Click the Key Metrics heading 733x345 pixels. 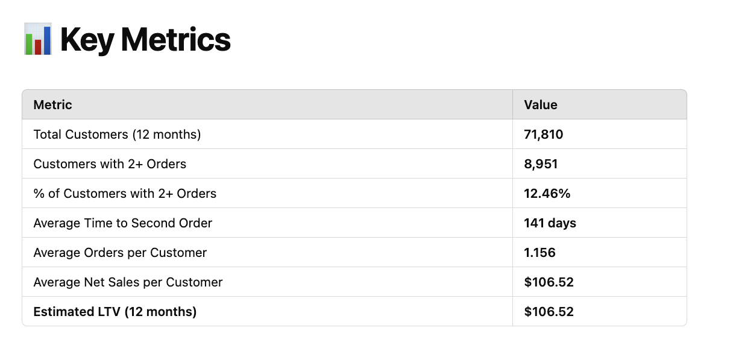145,40
